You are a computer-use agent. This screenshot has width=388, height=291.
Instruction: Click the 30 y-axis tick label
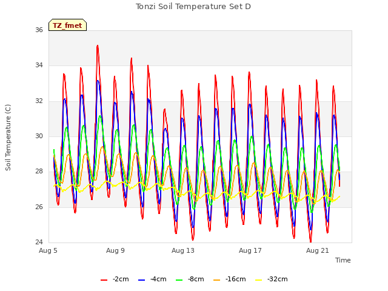click(x=39, y=136)
